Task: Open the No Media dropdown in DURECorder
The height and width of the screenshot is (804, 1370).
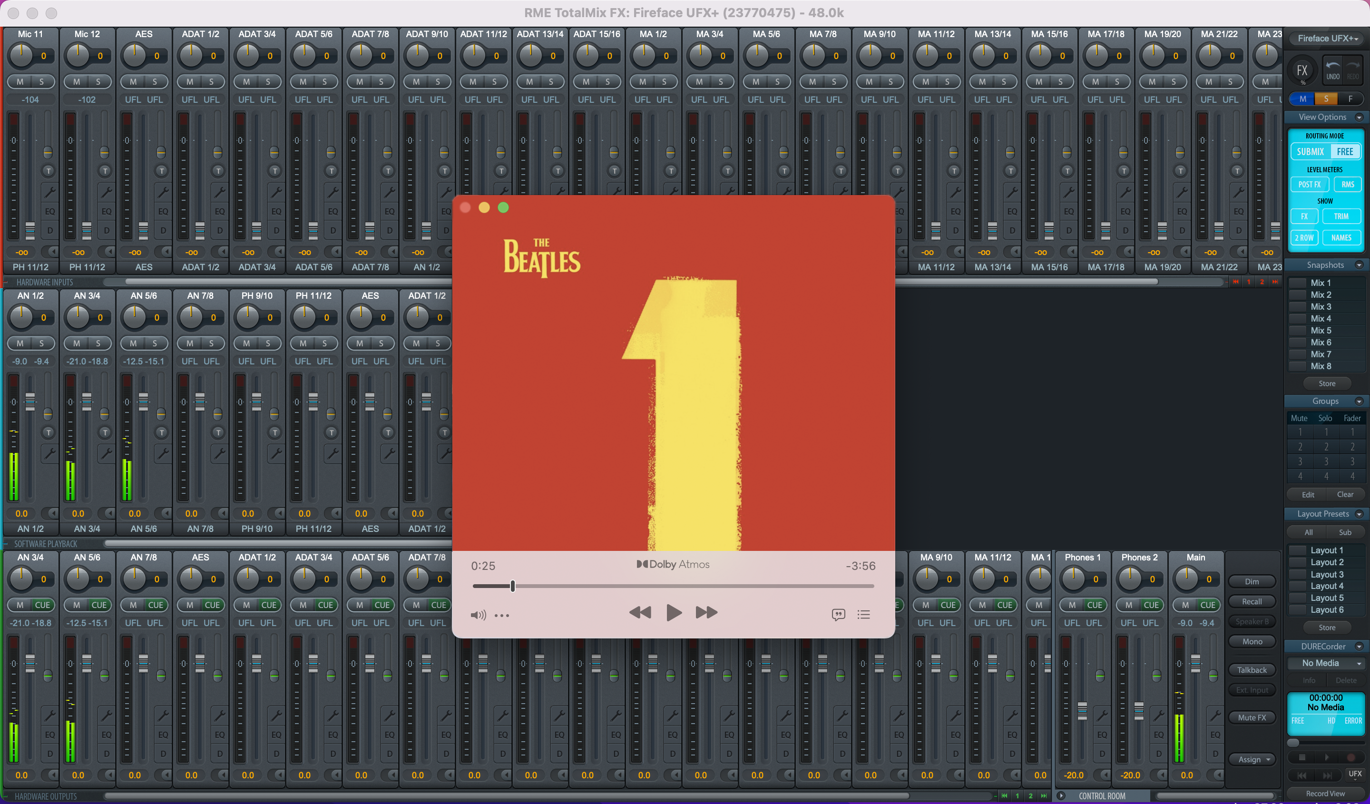Action: [1325, 663]
